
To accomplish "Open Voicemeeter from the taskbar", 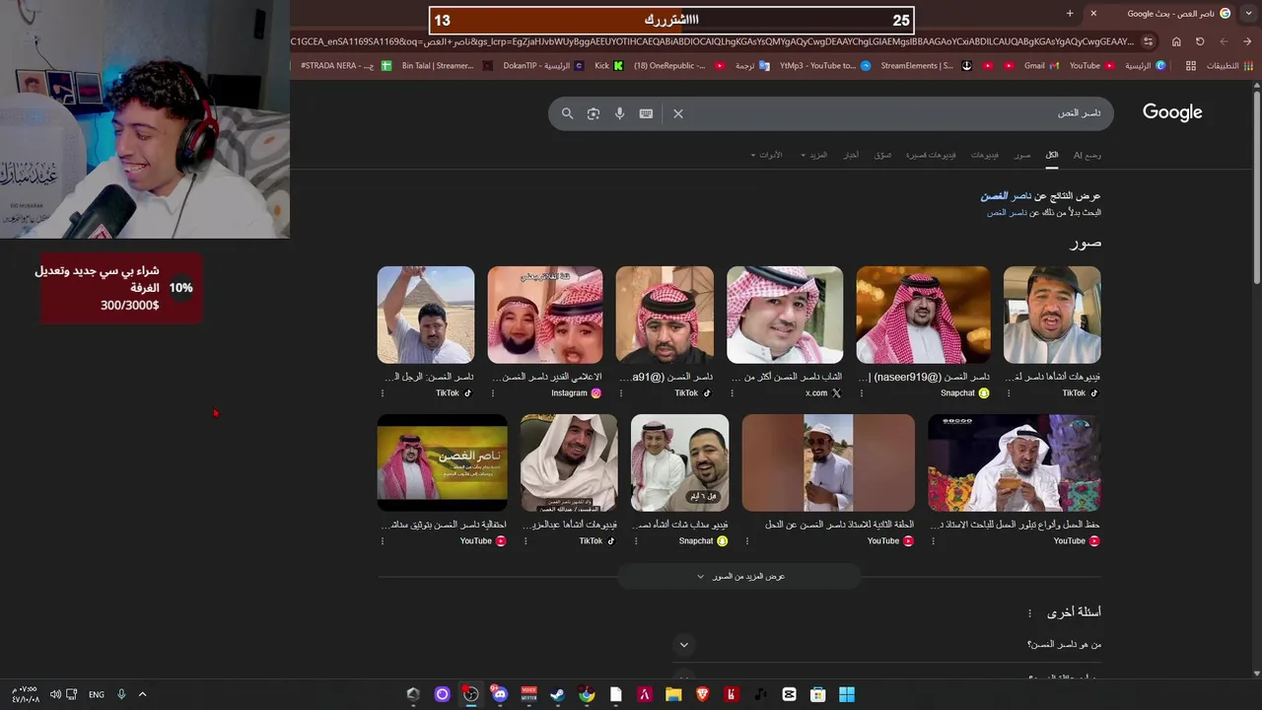I will (528, 694).
